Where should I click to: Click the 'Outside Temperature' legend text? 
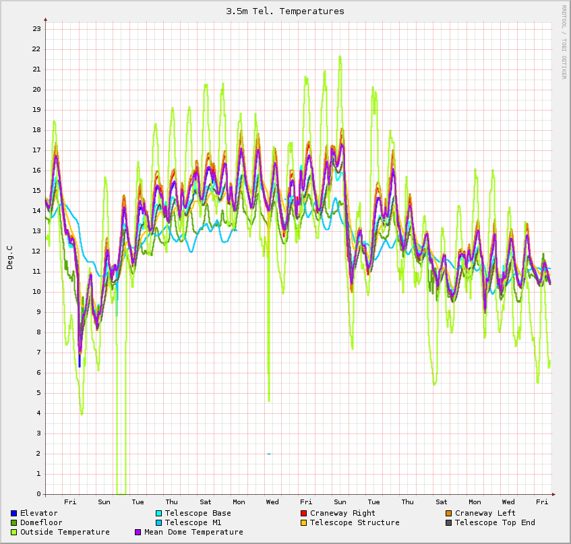coord(65,533)
